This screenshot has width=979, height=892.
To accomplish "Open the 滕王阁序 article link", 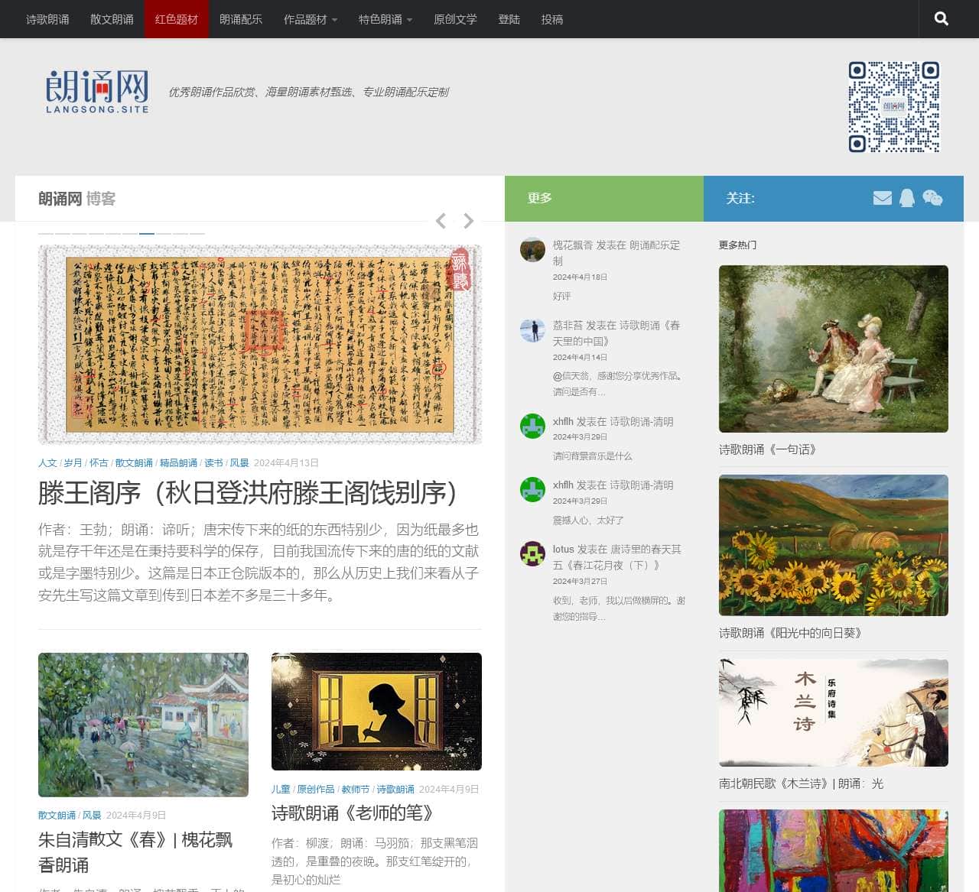I will (245, 495).
